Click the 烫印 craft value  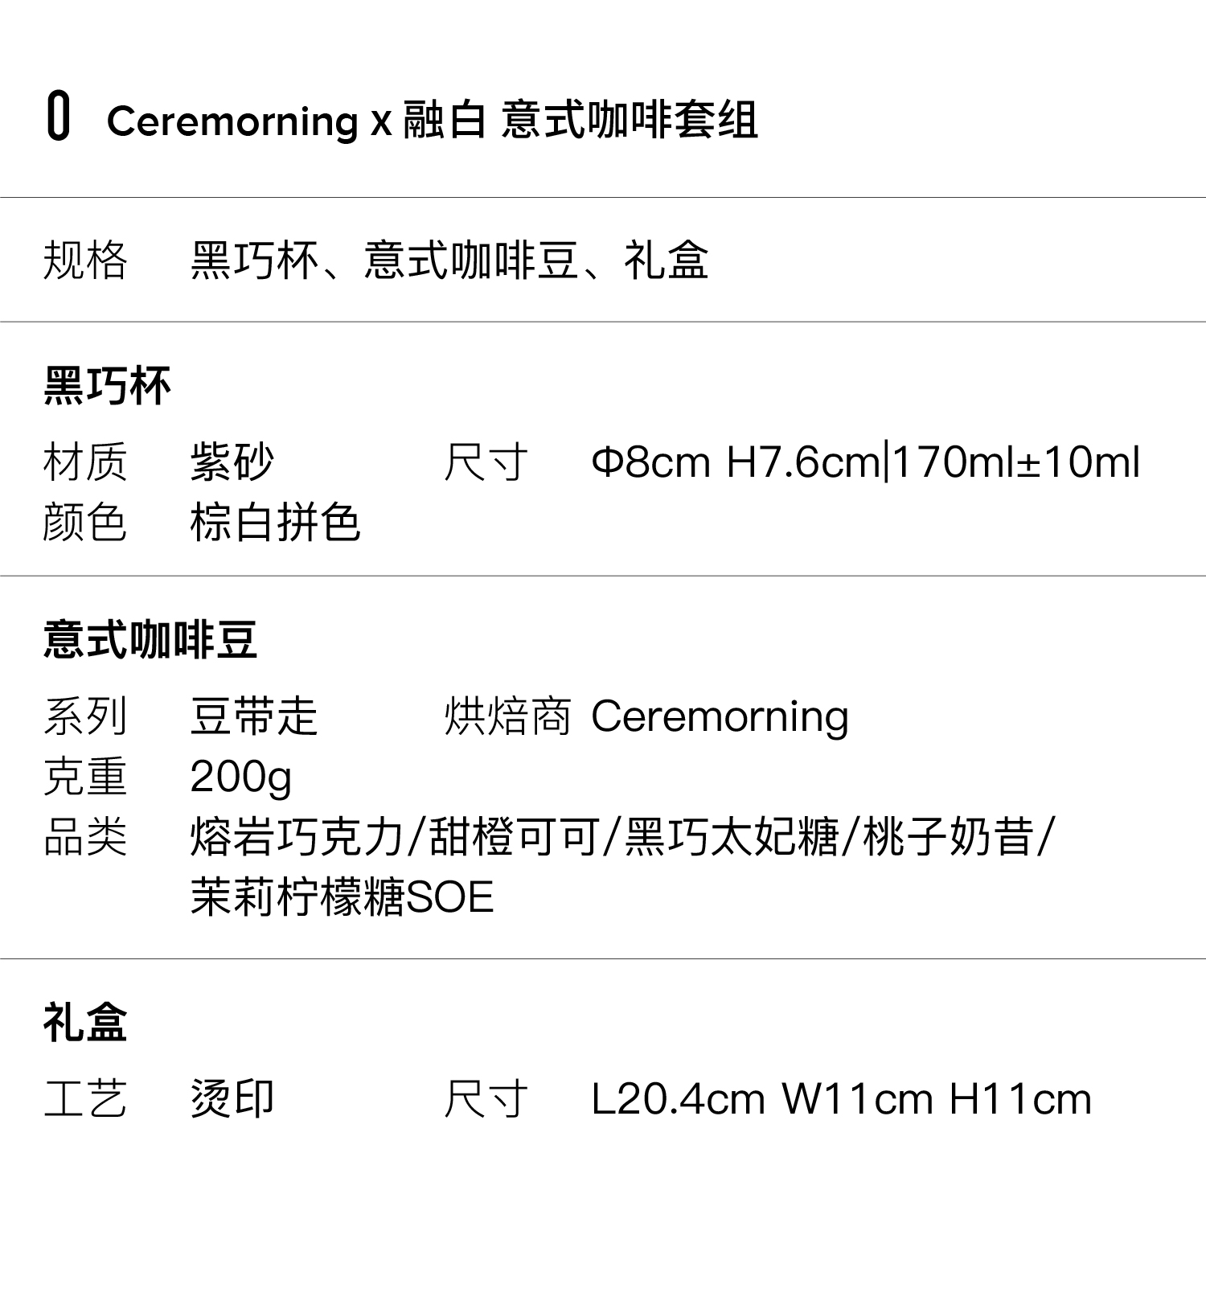tap(232, 1099)
